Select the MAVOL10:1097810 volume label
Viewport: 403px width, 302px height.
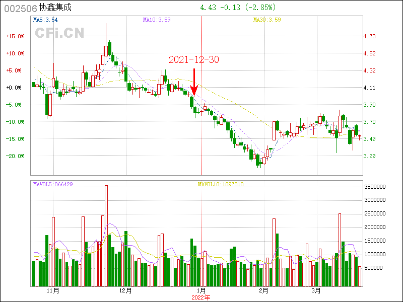tap(221, 184)
